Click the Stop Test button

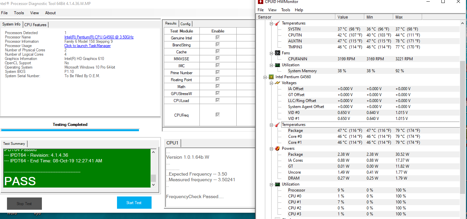pos(24,204)
